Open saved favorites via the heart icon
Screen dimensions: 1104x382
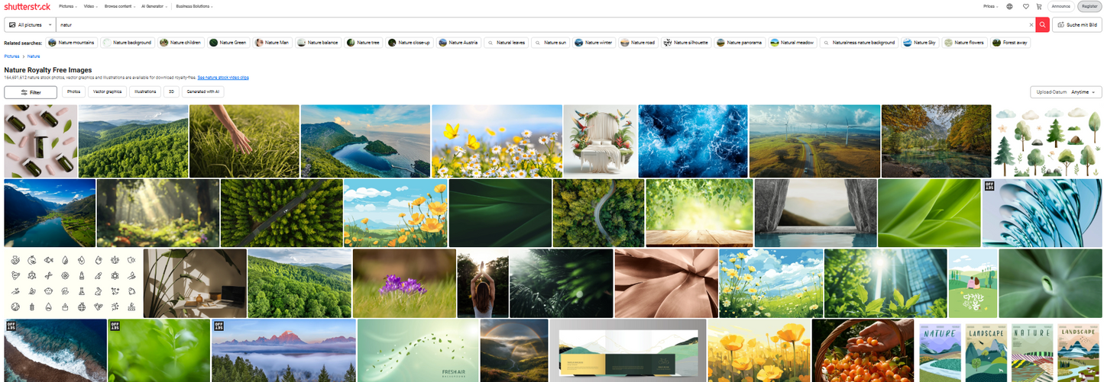pyautogui.click(x=1026, y=6)
